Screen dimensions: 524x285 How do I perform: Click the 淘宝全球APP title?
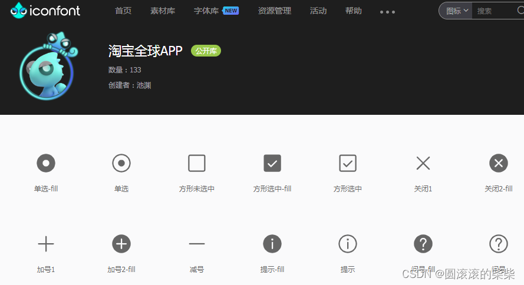point(146,51)
